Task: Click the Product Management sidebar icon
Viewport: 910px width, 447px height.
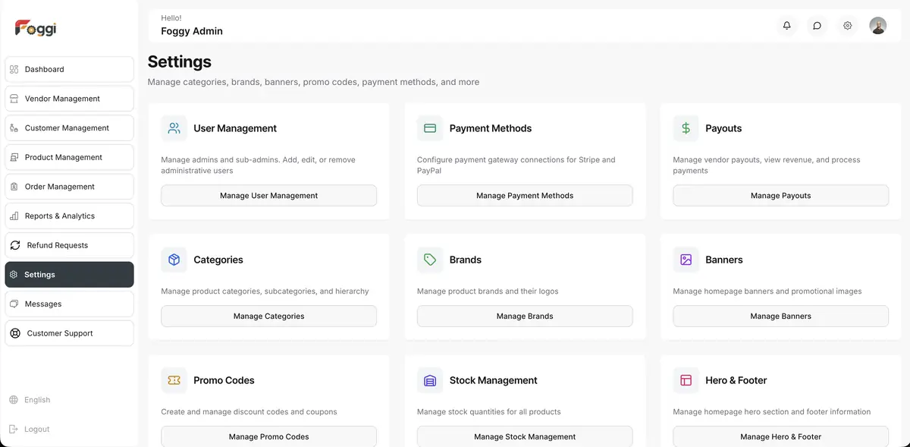Action: point(14,157)
